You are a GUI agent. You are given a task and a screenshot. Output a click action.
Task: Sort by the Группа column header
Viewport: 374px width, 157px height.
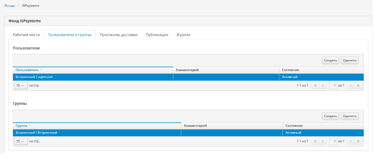tap(97, 126)
